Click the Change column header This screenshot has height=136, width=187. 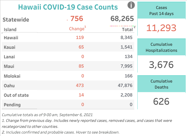tap(77, 29)
